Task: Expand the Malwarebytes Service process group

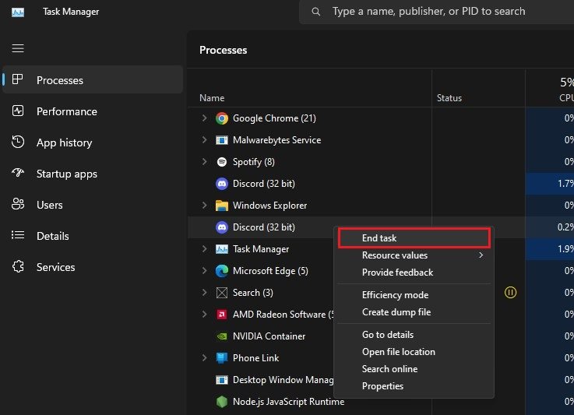Action: pos(204,140)
